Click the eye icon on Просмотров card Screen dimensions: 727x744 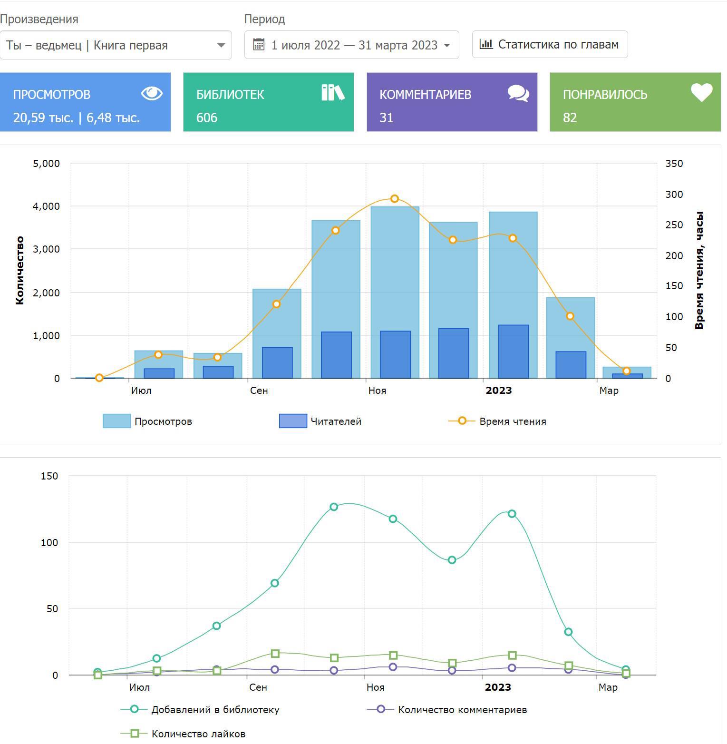tap(152, 93)
